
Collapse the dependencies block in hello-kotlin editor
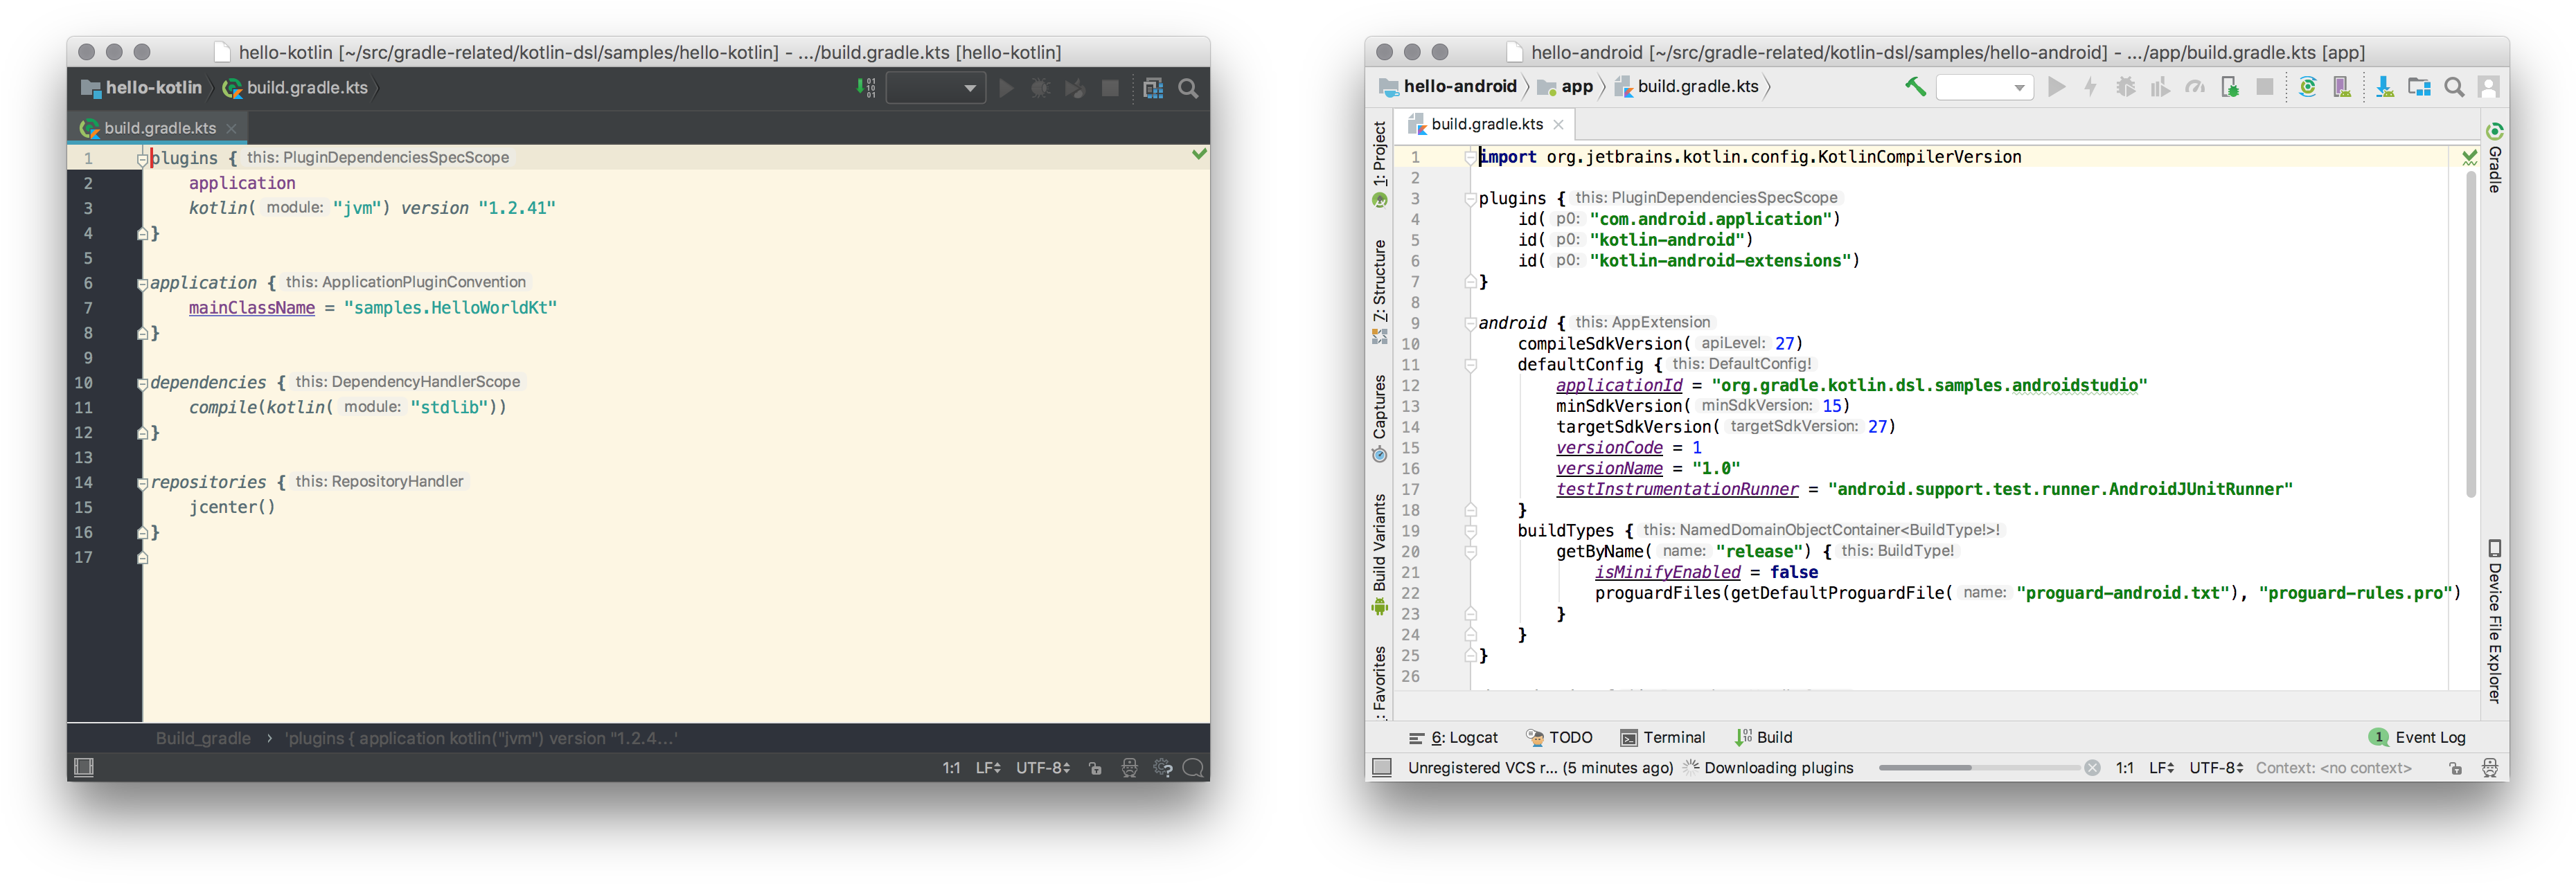pyautogui.click(x=142, y=384)
